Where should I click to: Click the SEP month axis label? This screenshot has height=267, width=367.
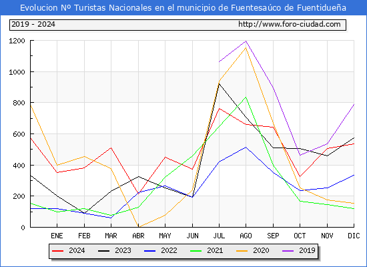coord(273,236)
